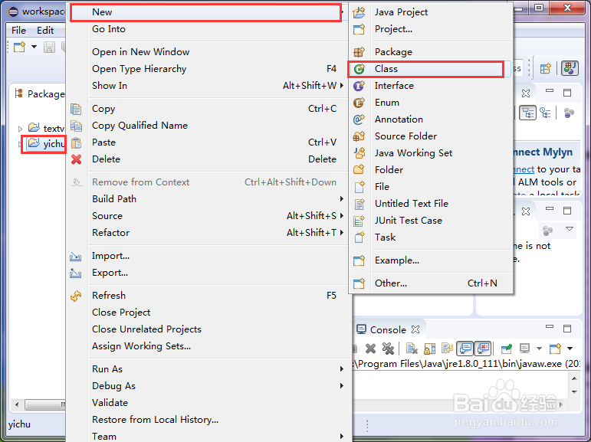
Task: Click the red Delete X icon
Action: [x=76, y=159]
